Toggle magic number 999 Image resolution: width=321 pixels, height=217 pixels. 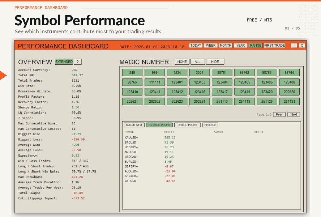click(155, 73)
